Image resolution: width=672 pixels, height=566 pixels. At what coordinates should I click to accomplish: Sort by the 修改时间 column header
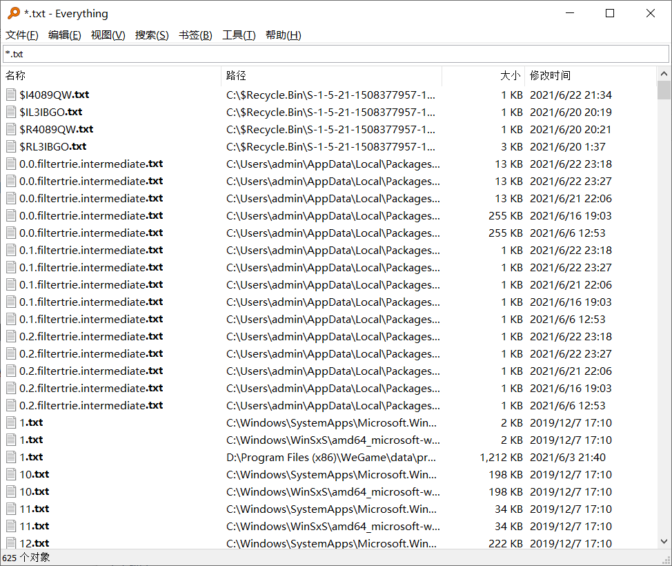coord(590,75)
